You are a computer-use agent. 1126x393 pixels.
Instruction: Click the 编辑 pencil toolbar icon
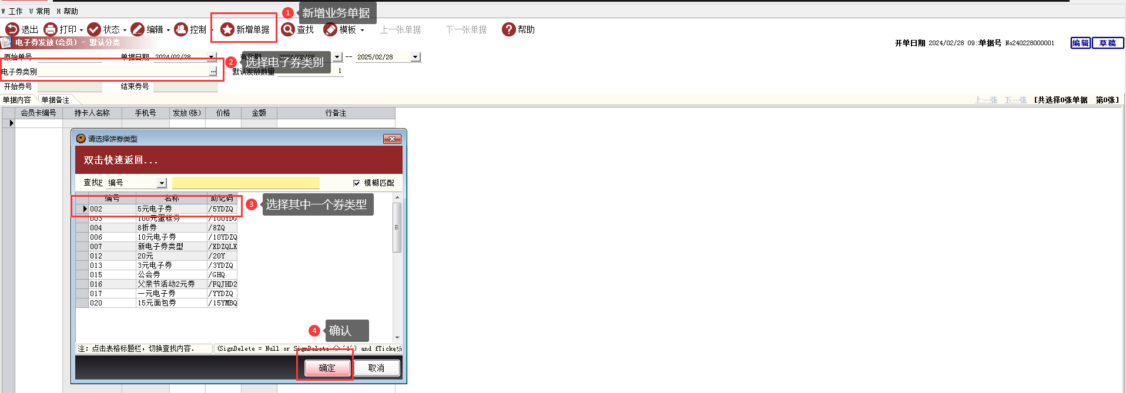[x=137, y=29]
